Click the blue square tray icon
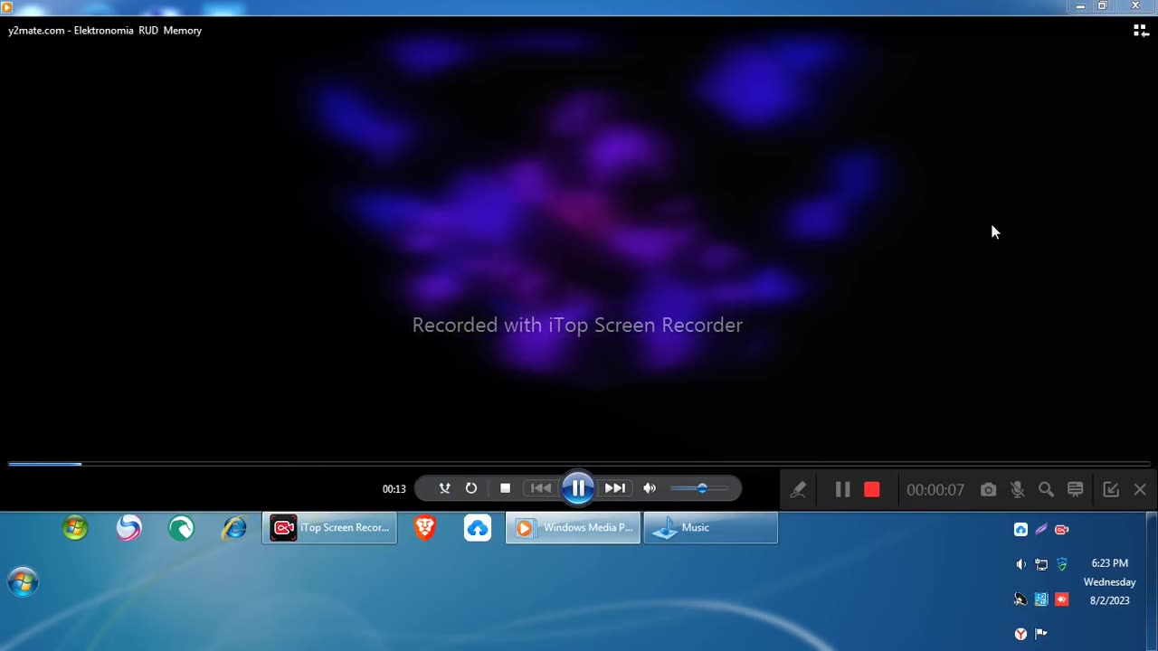 point(1041,599)
